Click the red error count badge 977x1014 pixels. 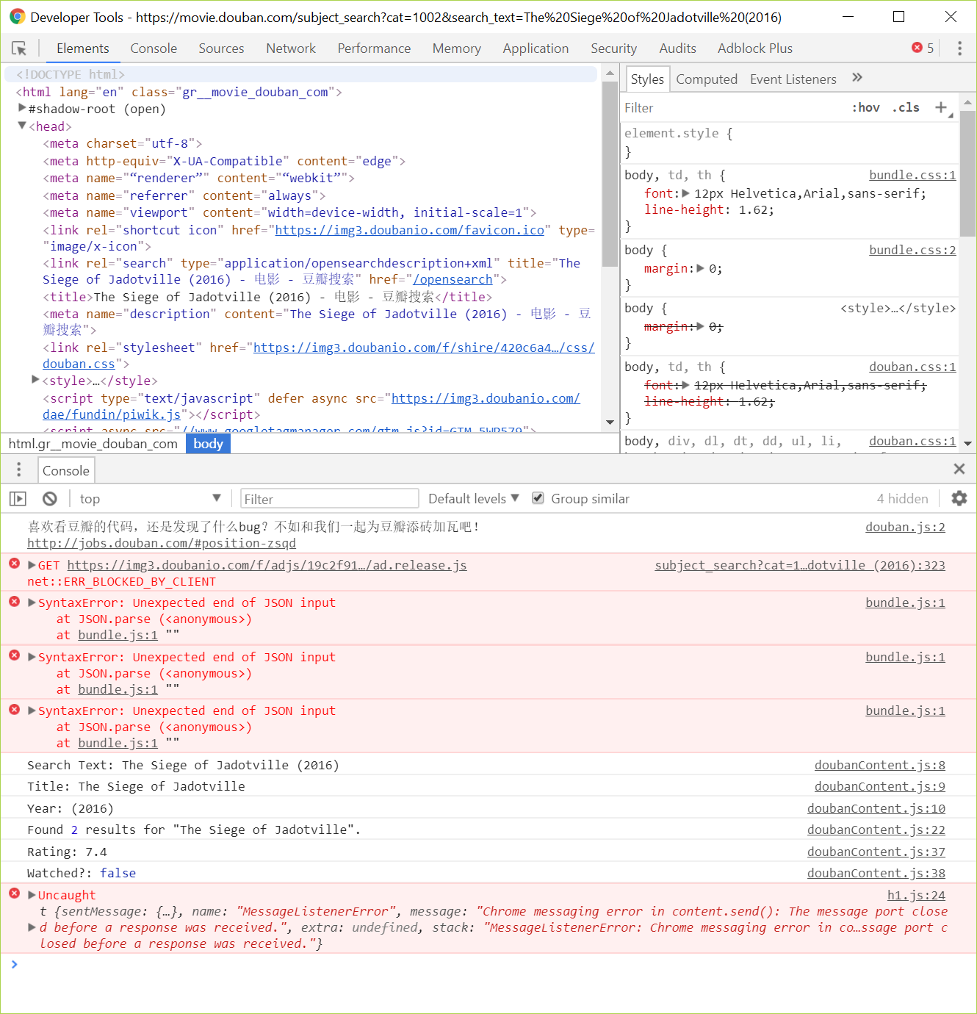click(x=923, y=48)
